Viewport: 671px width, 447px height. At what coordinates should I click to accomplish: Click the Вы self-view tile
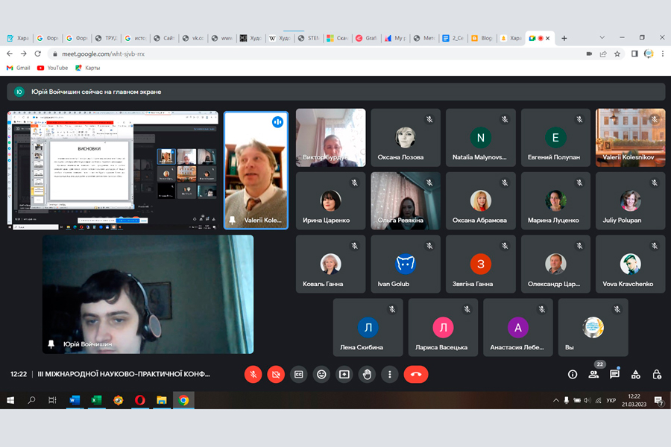593,327
